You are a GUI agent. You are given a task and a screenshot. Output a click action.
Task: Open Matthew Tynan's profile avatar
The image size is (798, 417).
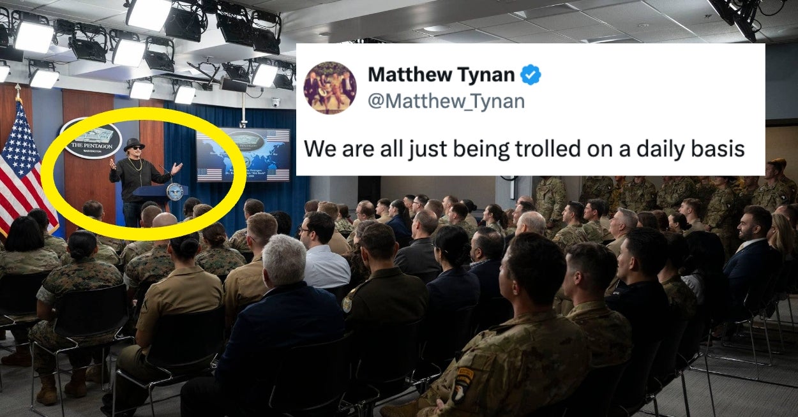(x=329, y=88)
